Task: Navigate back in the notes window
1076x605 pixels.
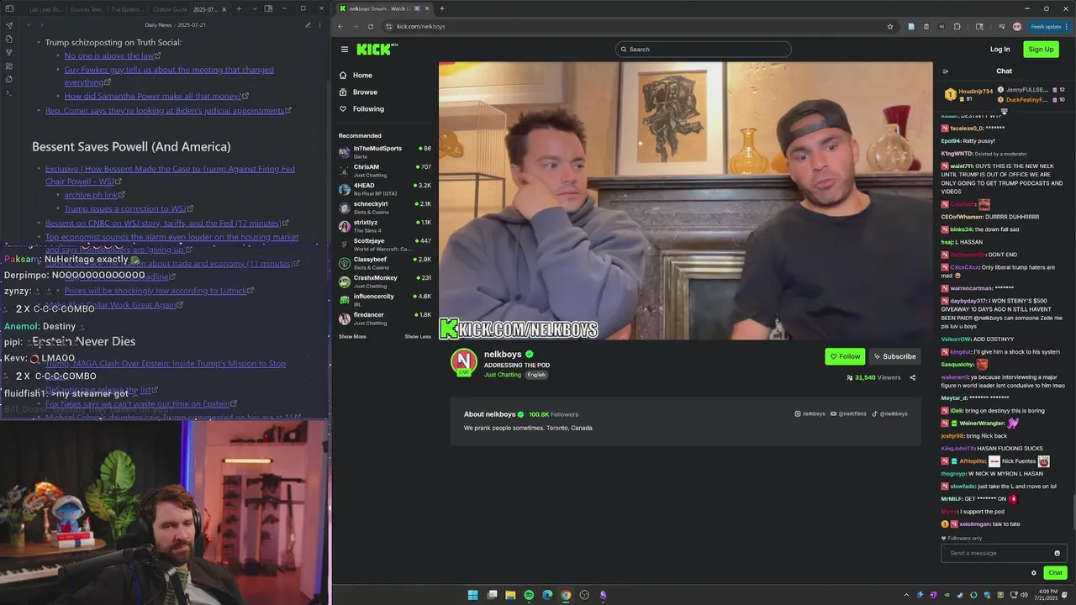Action: 29,25
